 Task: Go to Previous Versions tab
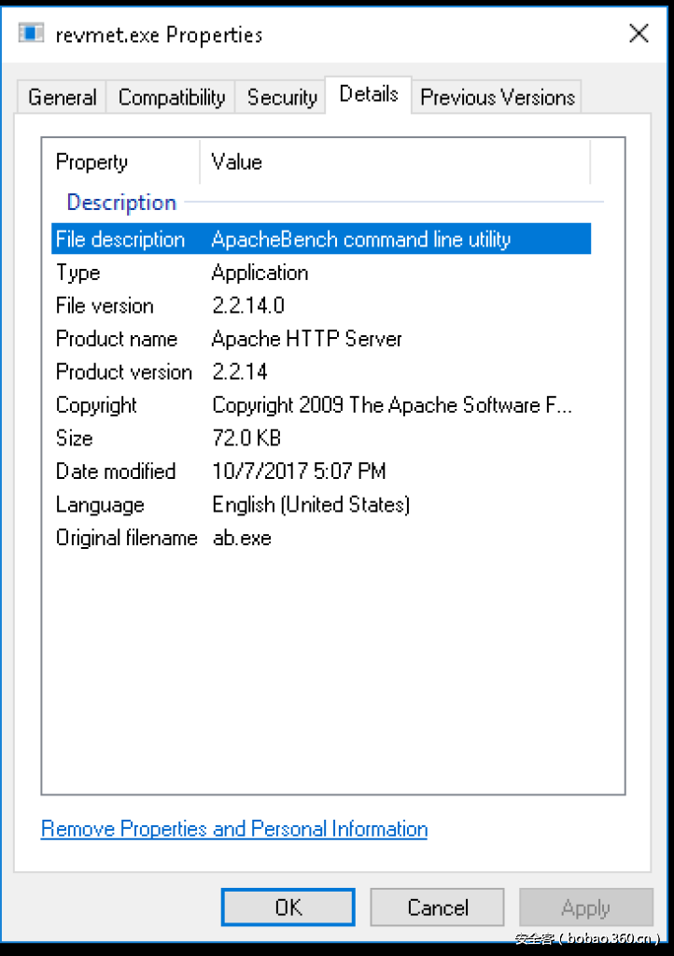497,97
